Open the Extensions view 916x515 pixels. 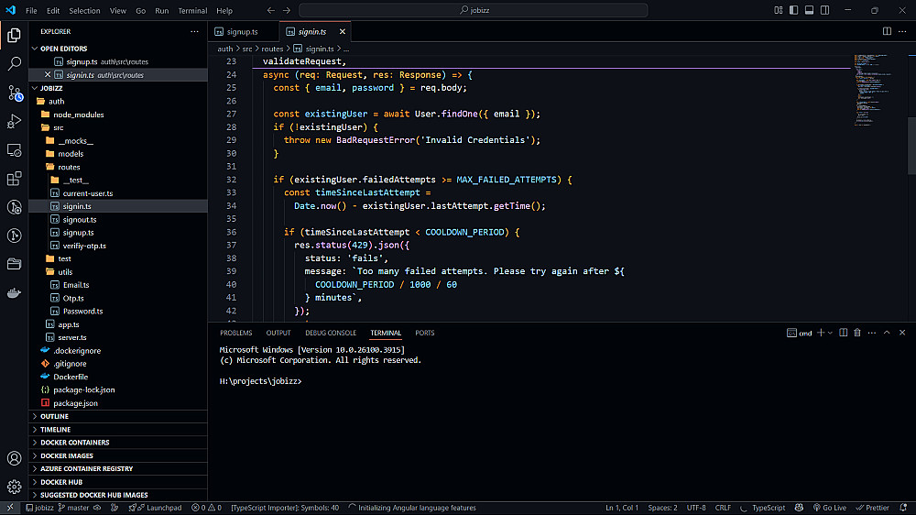click(15, 179)
